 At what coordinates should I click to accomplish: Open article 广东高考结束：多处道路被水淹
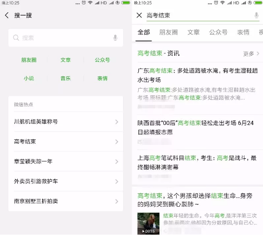point(197,88)
